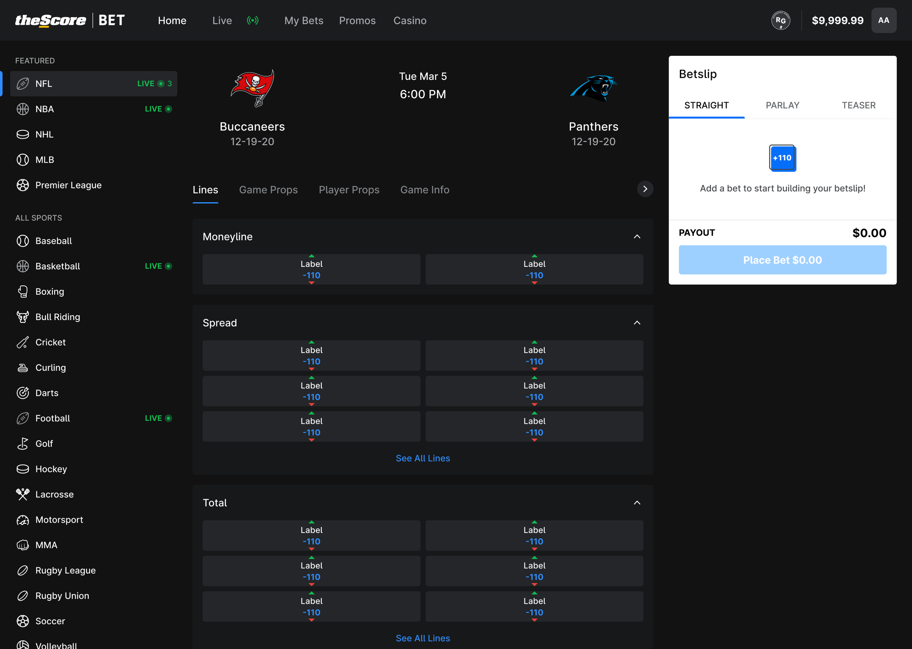Open My Bets page

304,20
